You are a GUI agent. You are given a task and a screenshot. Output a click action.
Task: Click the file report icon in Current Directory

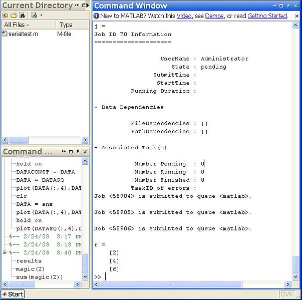(x=34, y=15)
